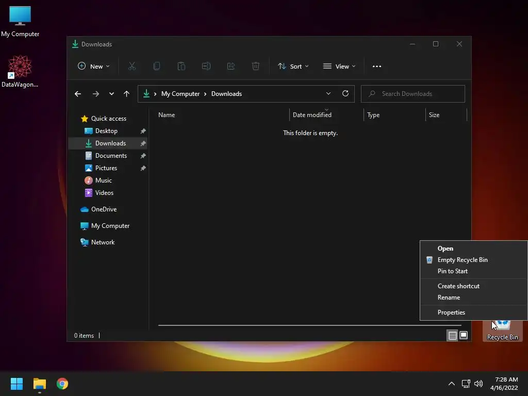Select Downloads in the navigation pane
The width and height of the screenshot is (528, 396).
(108, 143)
